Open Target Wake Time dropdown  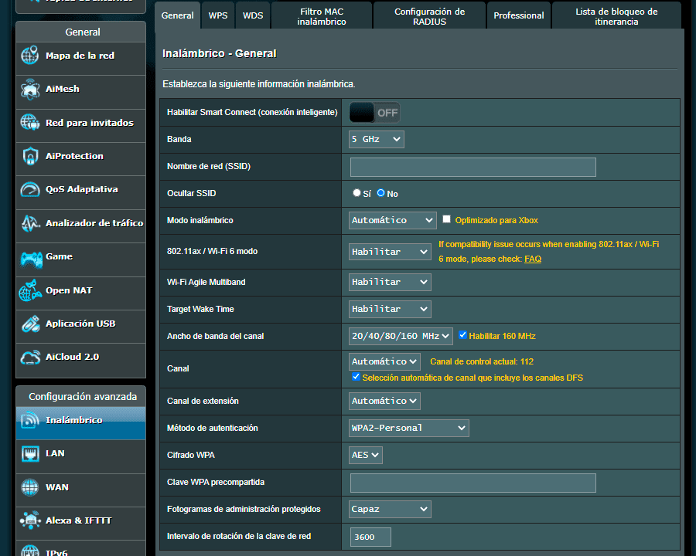390,309
